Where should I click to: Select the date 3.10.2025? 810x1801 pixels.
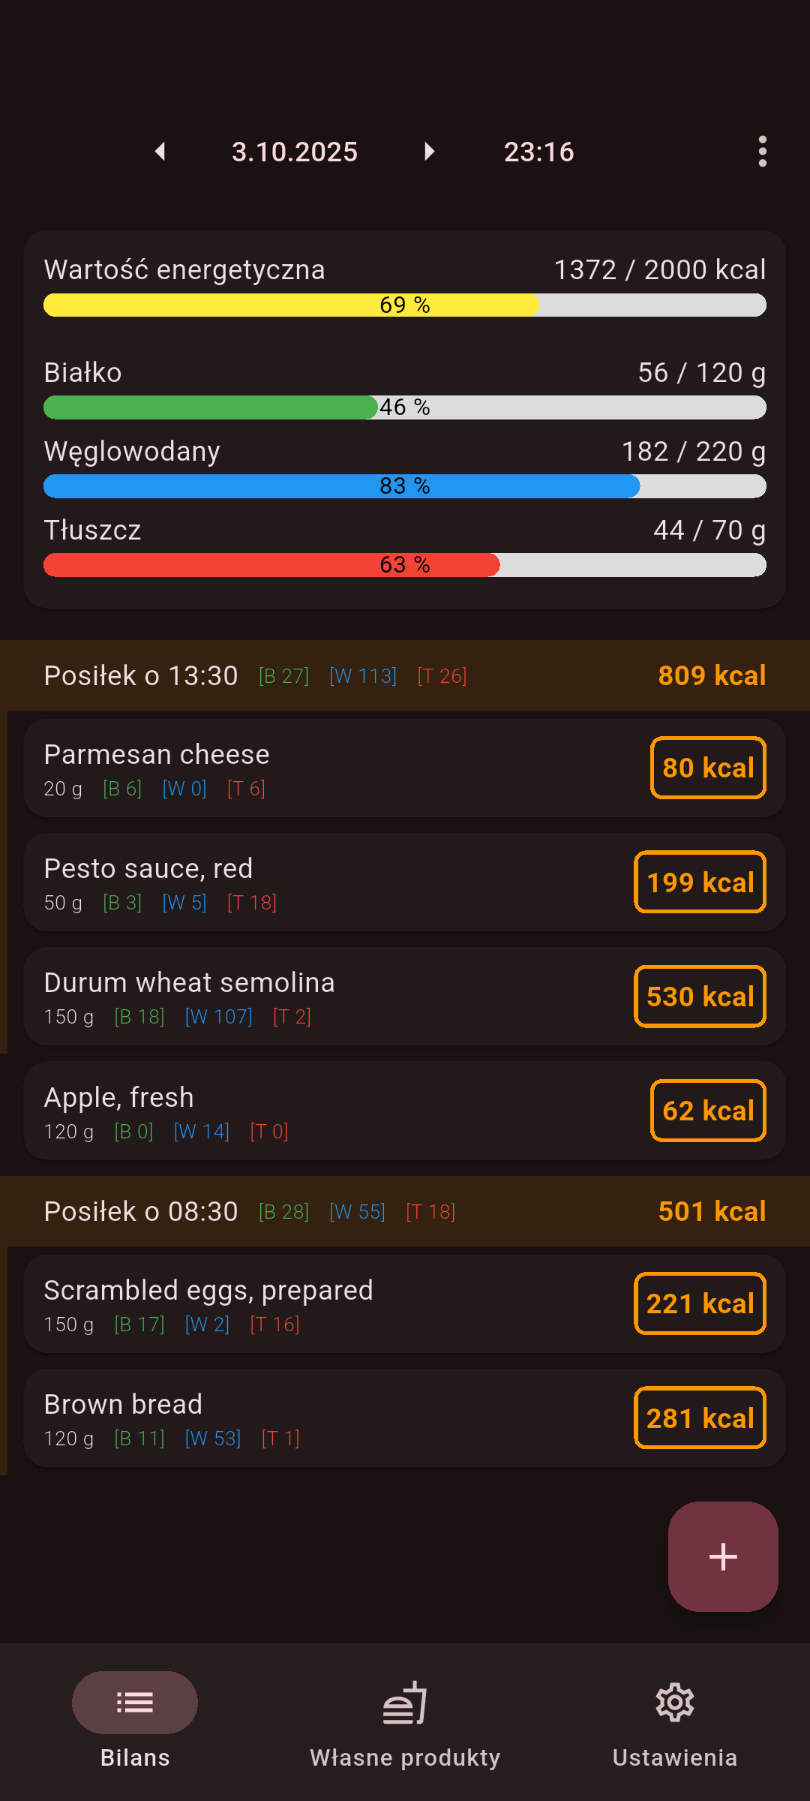click(295, 152)
